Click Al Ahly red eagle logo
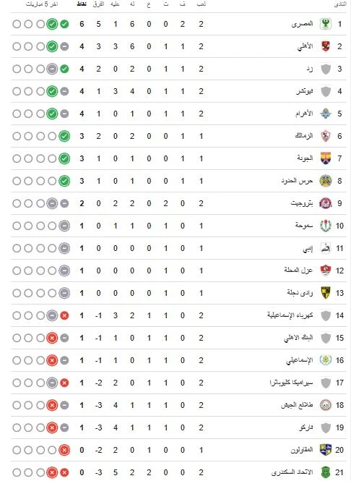The image size is (351, 481). (x=326, y=46)
